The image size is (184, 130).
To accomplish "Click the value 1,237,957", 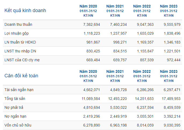I will 119,34.
